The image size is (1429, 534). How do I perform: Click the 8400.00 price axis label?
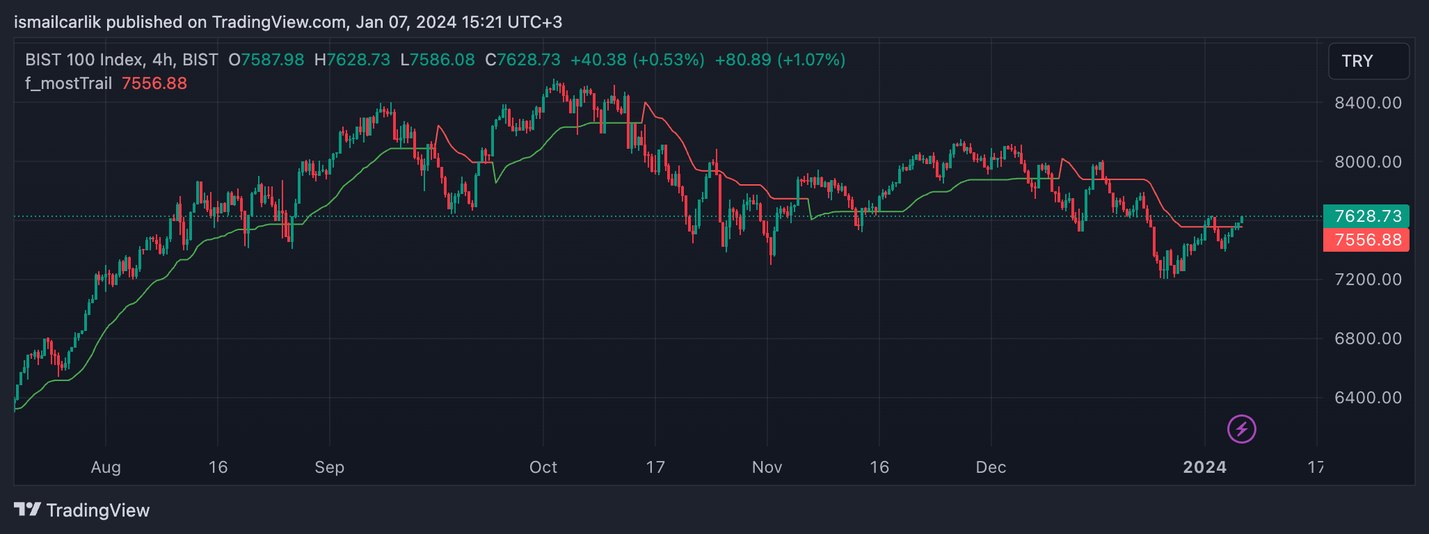tap(1368, 103)
